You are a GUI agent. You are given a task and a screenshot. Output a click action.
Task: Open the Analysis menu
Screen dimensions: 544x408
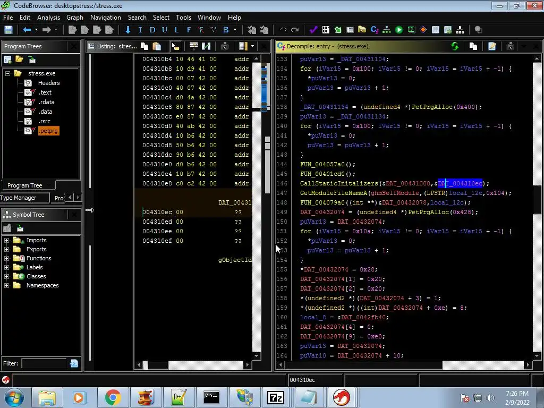[48, 18]
